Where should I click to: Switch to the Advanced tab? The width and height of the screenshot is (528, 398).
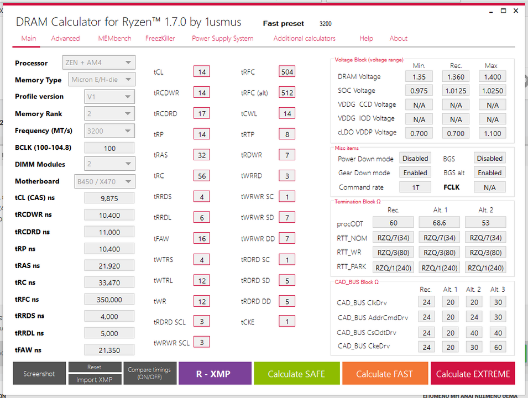tap(65, 39)
